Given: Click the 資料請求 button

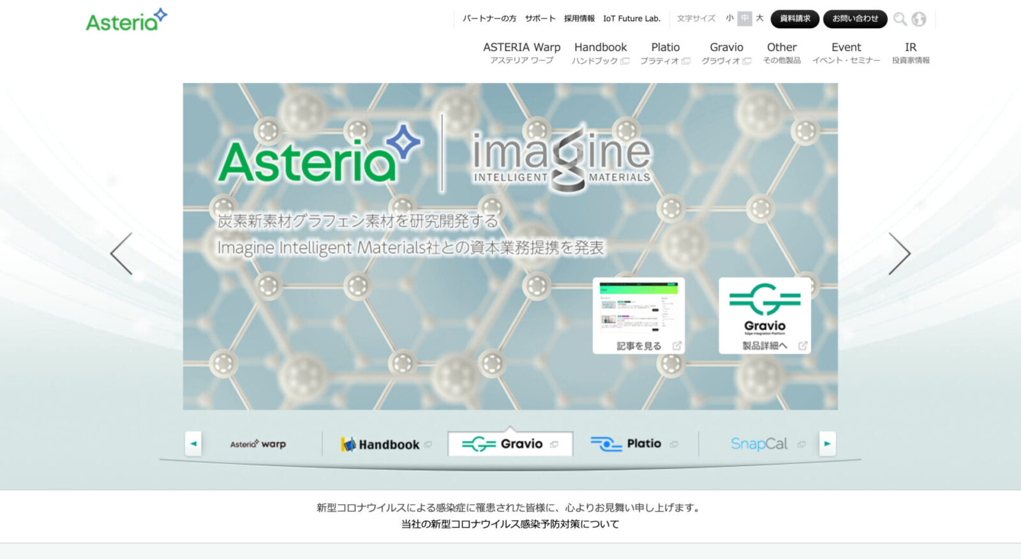Looking at the screenshot, I should [x=794, y=19].
